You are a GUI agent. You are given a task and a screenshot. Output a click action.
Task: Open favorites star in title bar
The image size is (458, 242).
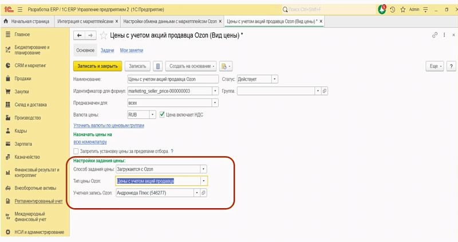pyautogui.click(x=403, y=10)
